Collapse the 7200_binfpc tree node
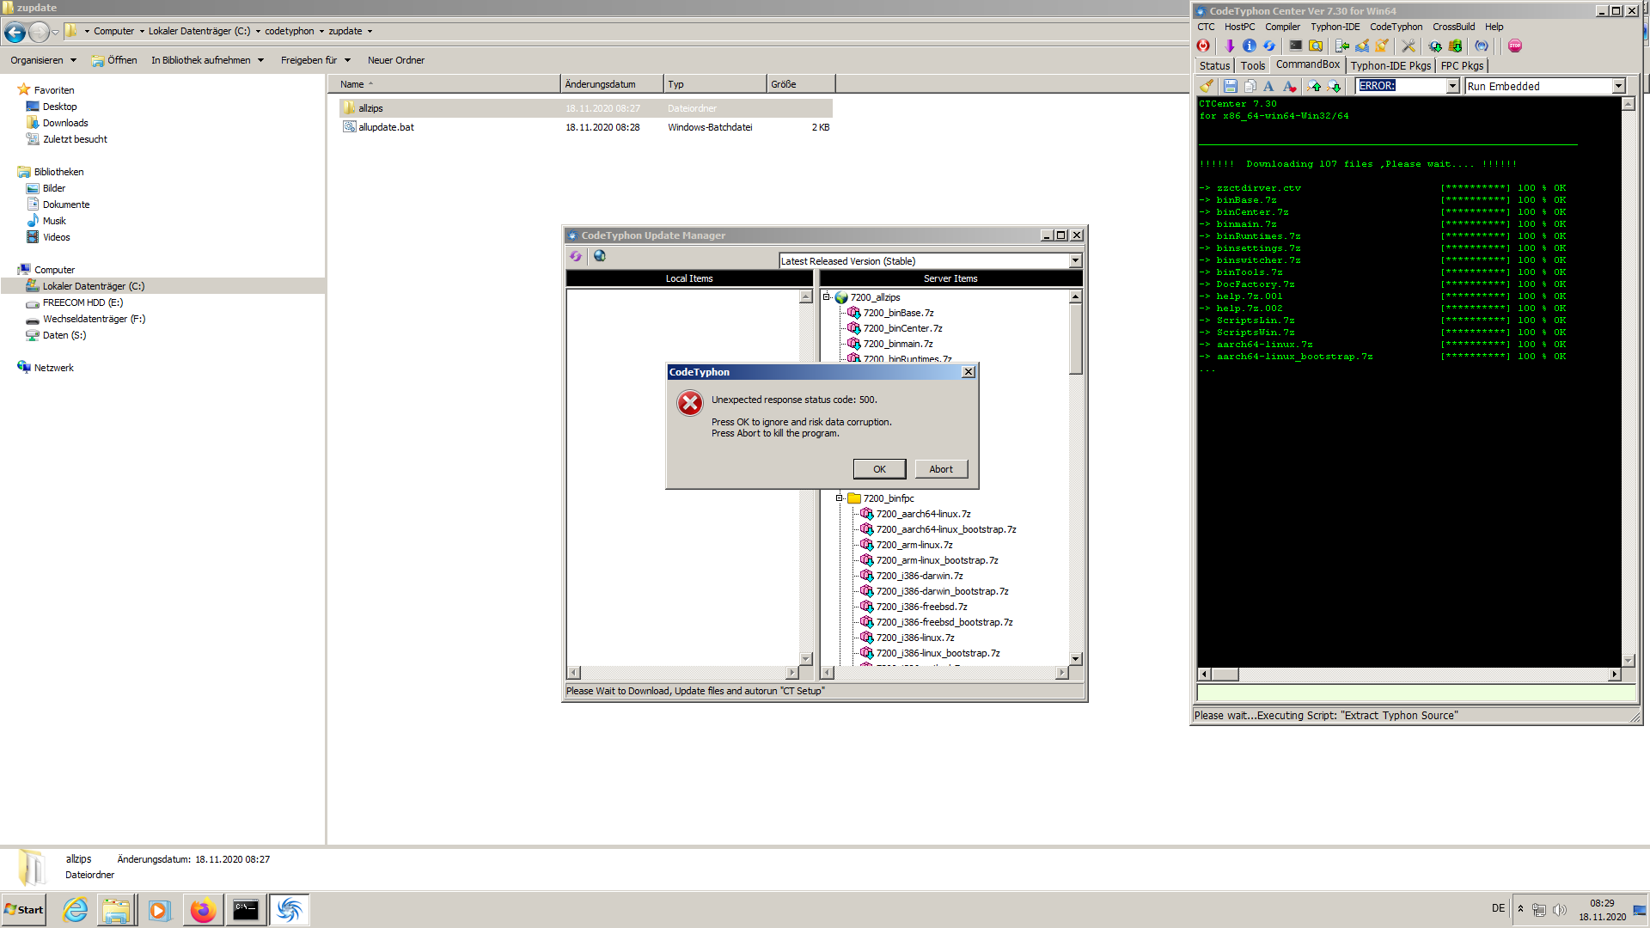This screenshot has width=1650, height=928. [840, 498]
